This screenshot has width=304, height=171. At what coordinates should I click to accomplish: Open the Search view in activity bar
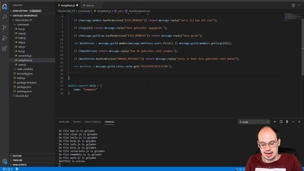4,17
